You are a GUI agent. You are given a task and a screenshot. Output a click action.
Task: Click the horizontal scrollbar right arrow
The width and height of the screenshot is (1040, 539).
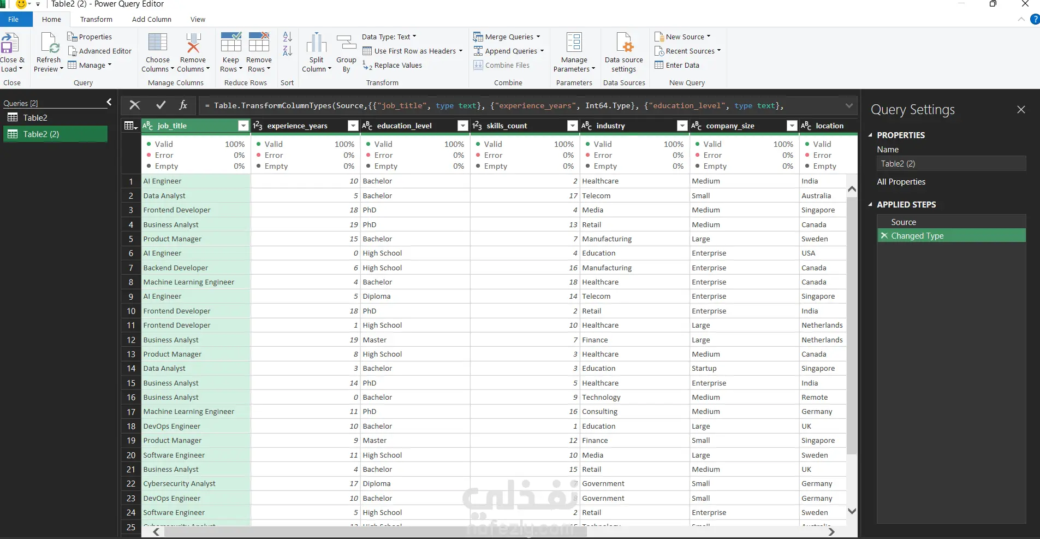tap(831, 531)
